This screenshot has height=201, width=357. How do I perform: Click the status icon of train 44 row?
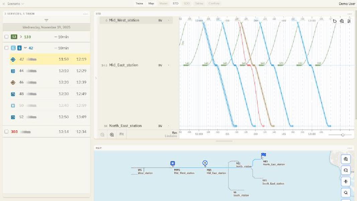(13, 71)
